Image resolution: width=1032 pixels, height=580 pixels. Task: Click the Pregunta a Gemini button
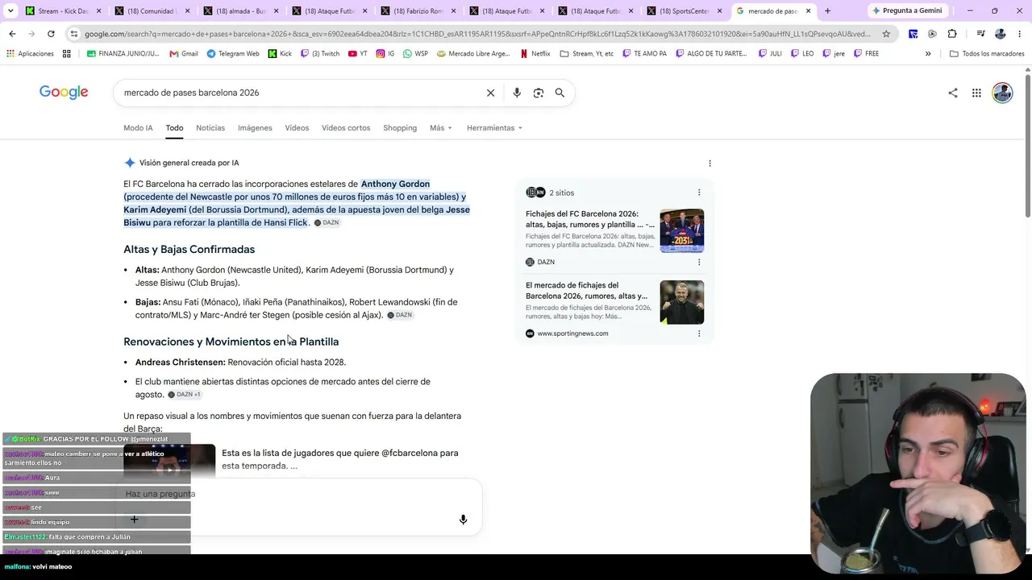[907, 10]
